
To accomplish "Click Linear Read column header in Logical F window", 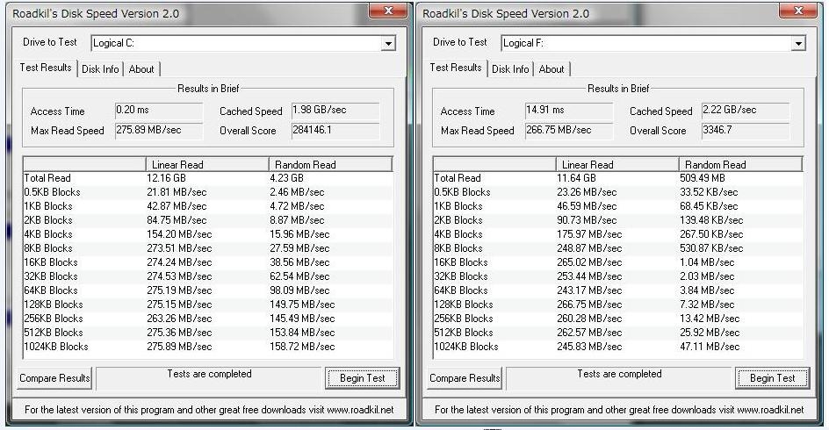I will point(617,165).
